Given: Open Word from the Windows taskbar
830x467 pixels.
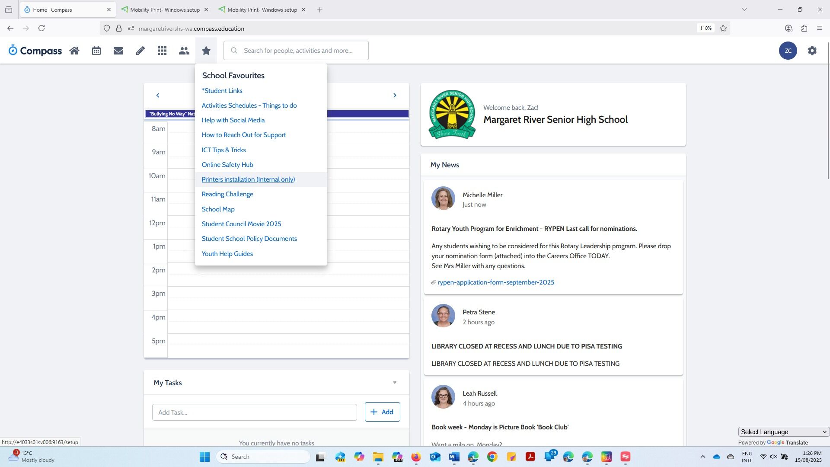Looking at the screenshot, I should tap(454, 457).
